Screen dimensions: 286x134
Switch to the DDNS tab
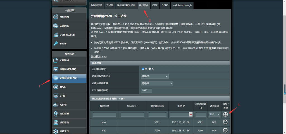[x=165, y=5]
